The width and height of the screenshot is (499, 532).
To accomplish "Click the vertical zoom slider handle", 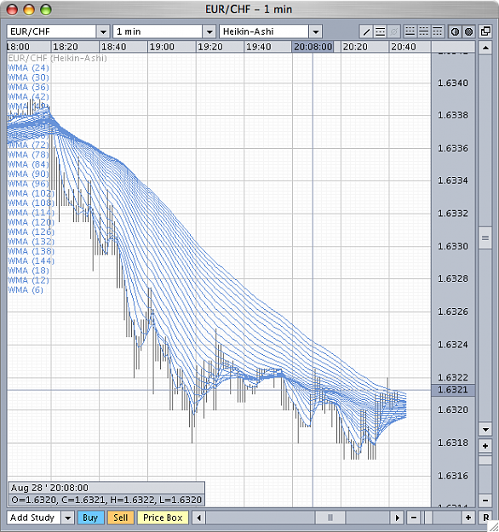I will coord(485,460).
